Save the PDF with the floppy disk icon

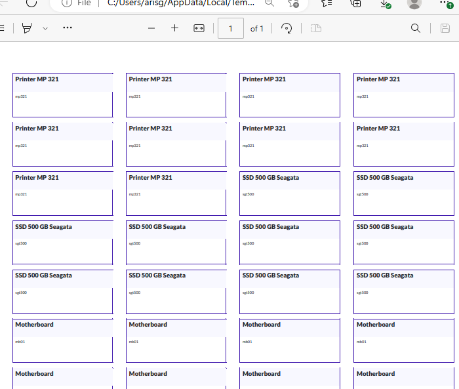(445, 28)
